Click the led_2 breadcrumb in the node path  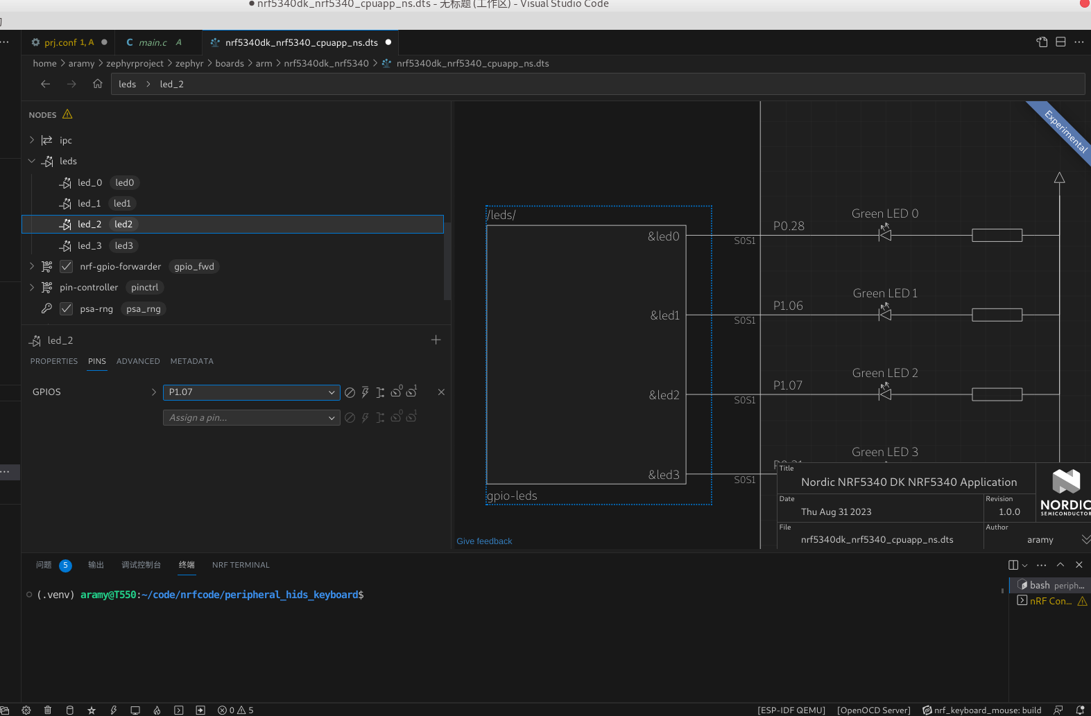coord(172,84)
